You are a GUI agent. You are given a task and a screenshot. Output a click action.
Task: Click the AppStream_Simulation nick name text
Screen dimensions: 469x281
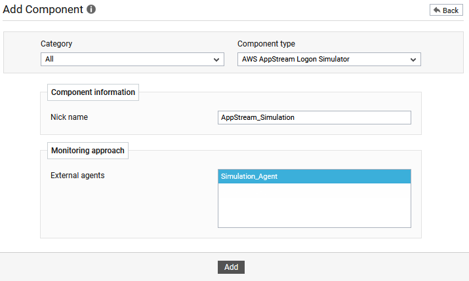[x=258, y=117]
